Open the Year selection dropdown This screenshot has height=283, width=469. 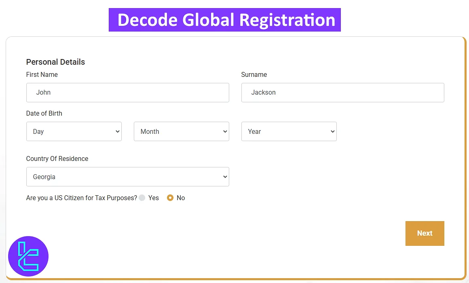tap(289, 131)
